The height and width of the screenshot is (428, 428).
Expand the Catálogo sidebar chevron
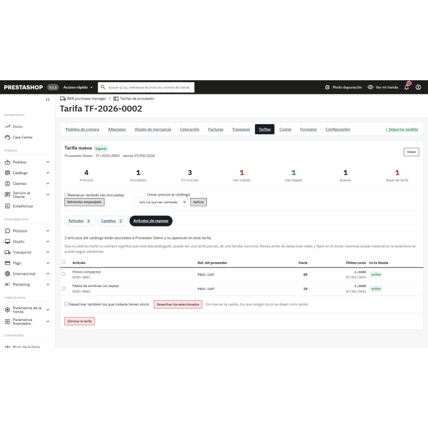[x=48, y=173]
